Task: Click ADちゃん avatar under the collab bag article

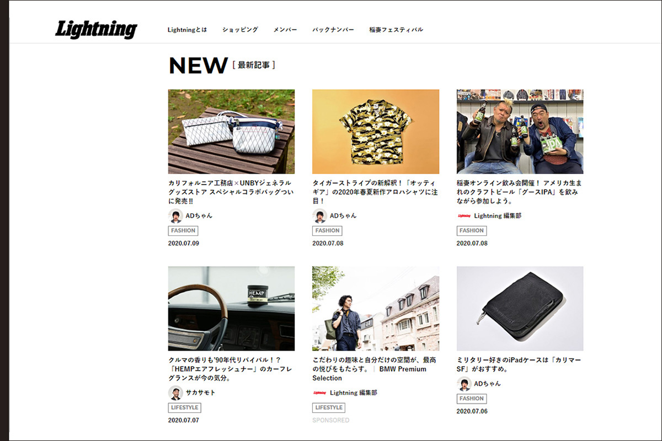Action: (x=175, y=216)
